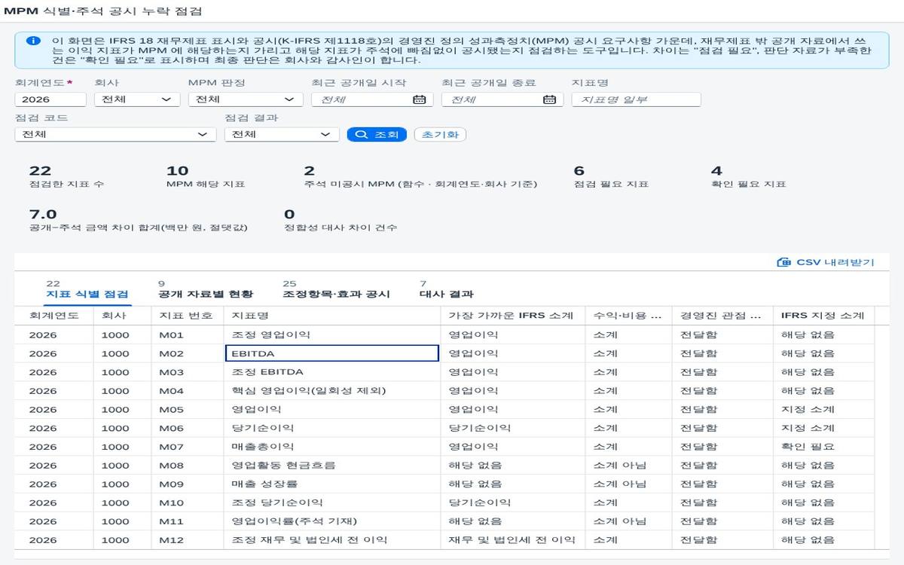This screenshot has width=904, height=565.
Task: Click the 재무 및 법인세 전 이익 subtotal cell
Action: coord(514,540)
